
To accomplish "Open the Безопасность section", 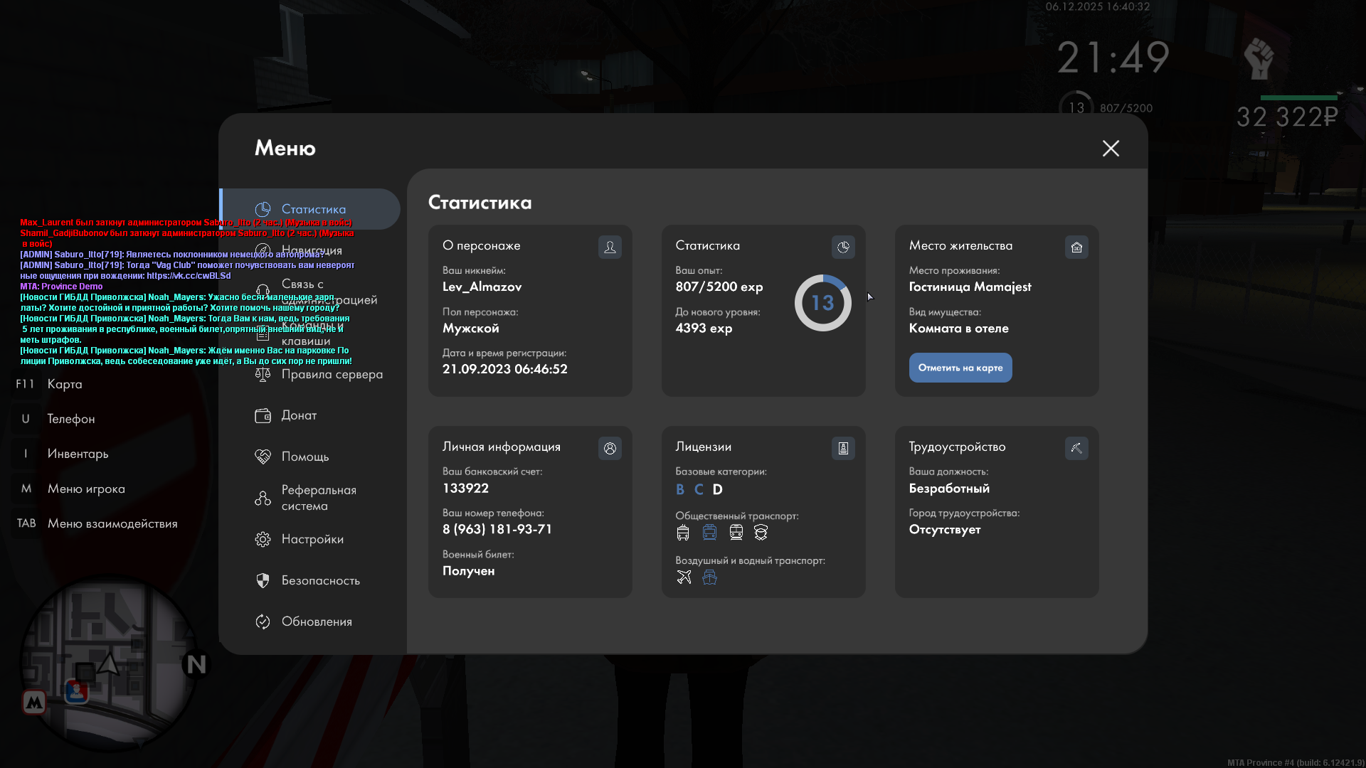I will tap(319, 580).
